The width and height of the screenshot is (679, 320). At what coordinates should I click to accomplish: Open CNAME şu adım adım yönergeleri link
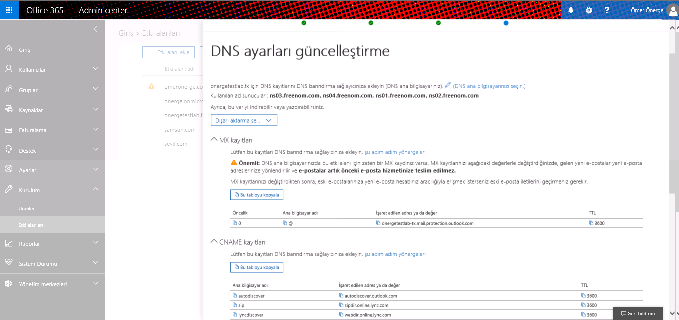(395, 254)
